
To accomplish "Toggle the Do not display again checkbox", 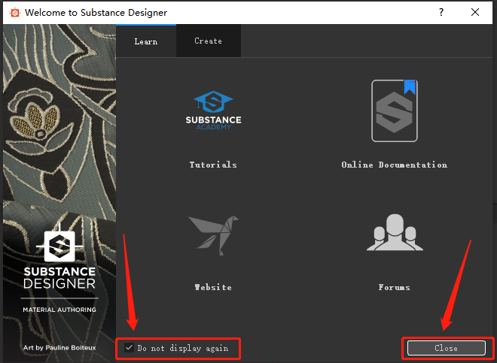I will click(x=129, y=347).
